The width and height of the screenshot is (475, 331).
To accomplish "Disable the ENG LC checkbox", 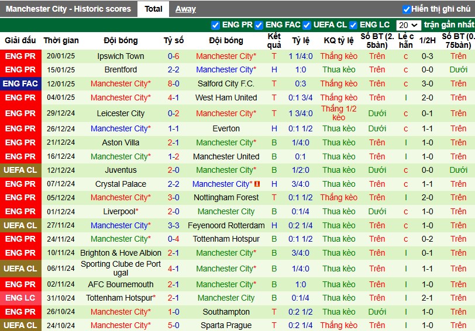I will coord(353,25).
